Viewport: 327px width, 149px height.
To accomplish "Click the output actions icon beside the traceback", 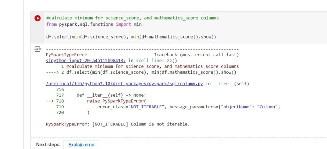I will (38, 49).
